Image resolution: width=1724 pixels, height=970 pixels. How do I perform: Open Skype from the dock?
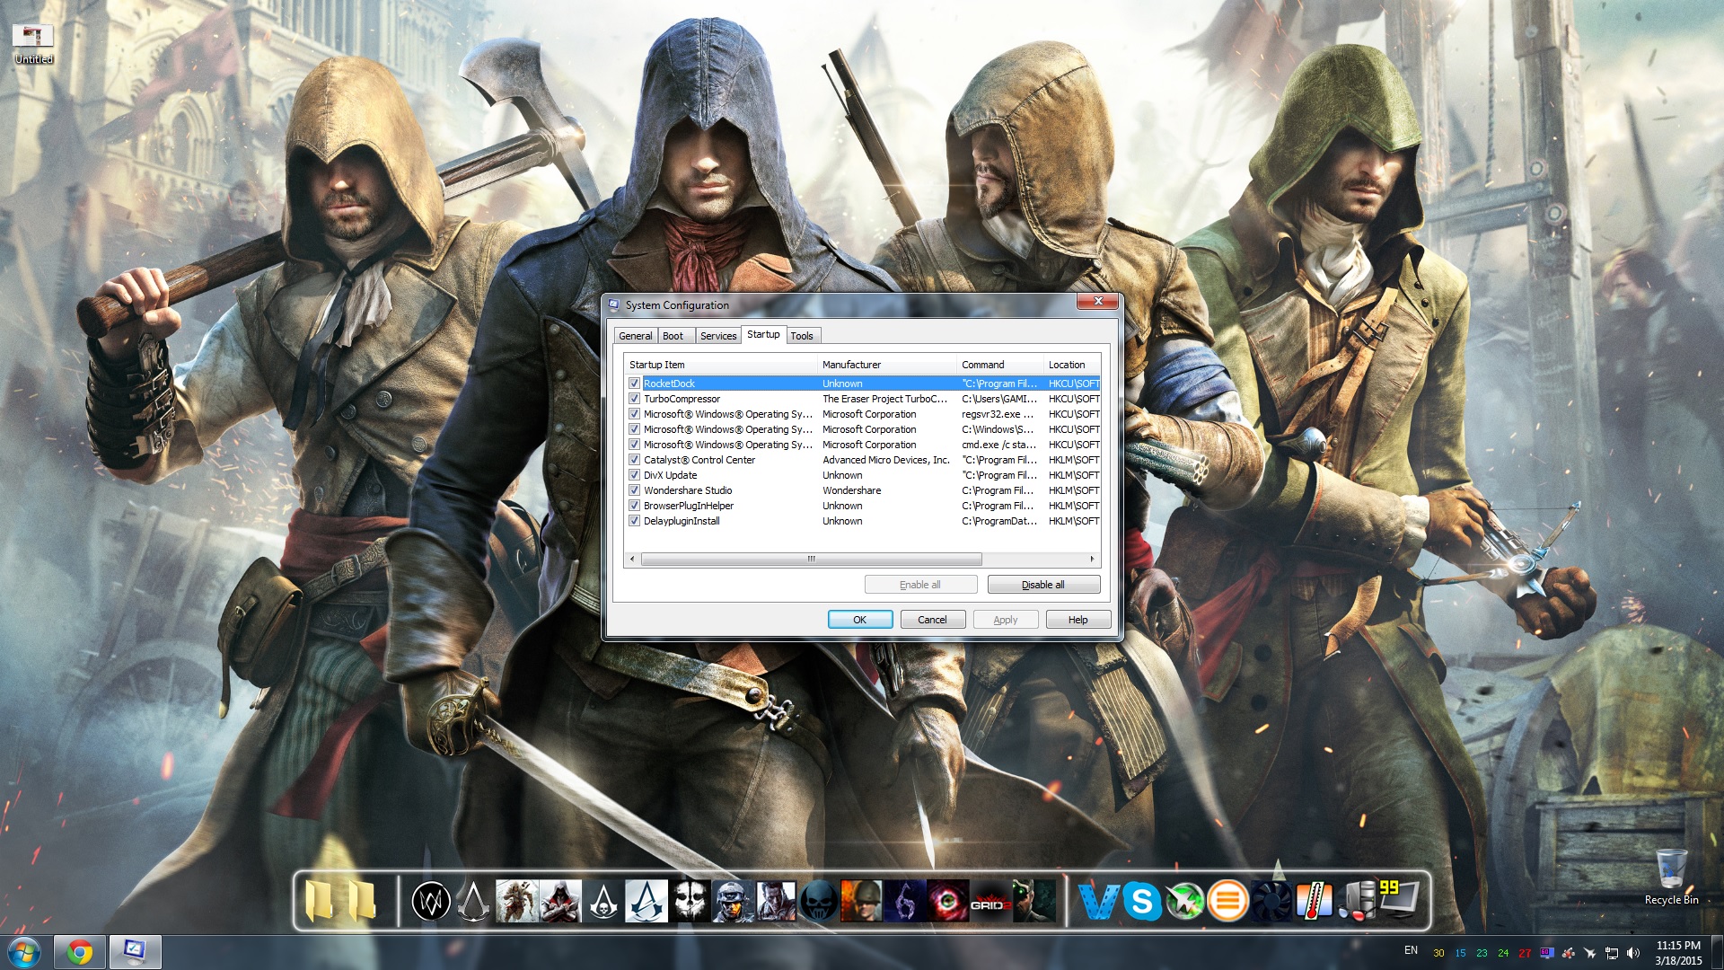(1141, 901)
